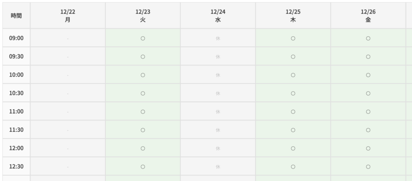This screenshot has width=412, height=181.
Task: Reserve the 12:30 circle on 12/26
Action: point(368,166)
